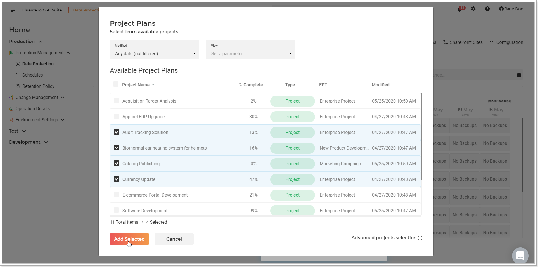
Task: Switch to SharePoint Sites tab
Action: (x=463, y=42)
